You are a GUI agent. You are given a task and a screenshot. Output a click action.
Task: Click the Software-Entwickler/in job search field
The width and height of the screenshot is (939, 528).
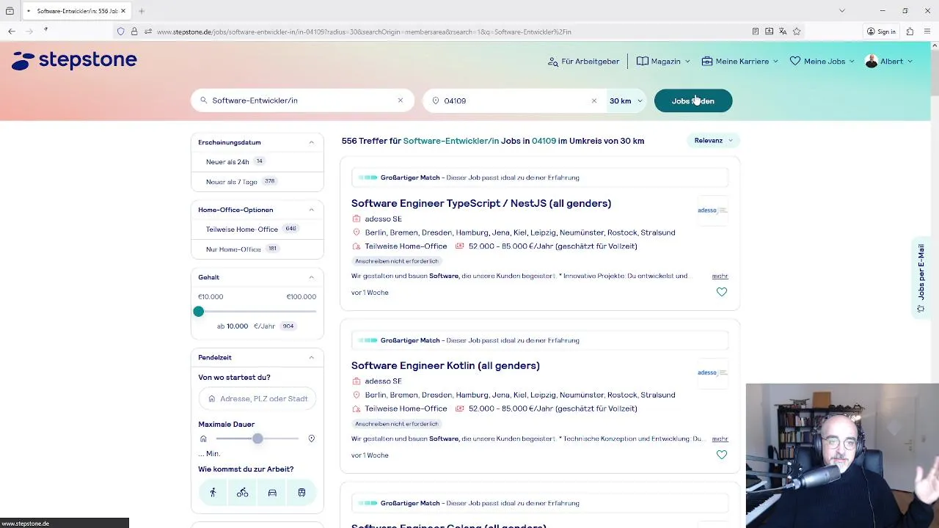pyautogui.click(x=302, y=100)
